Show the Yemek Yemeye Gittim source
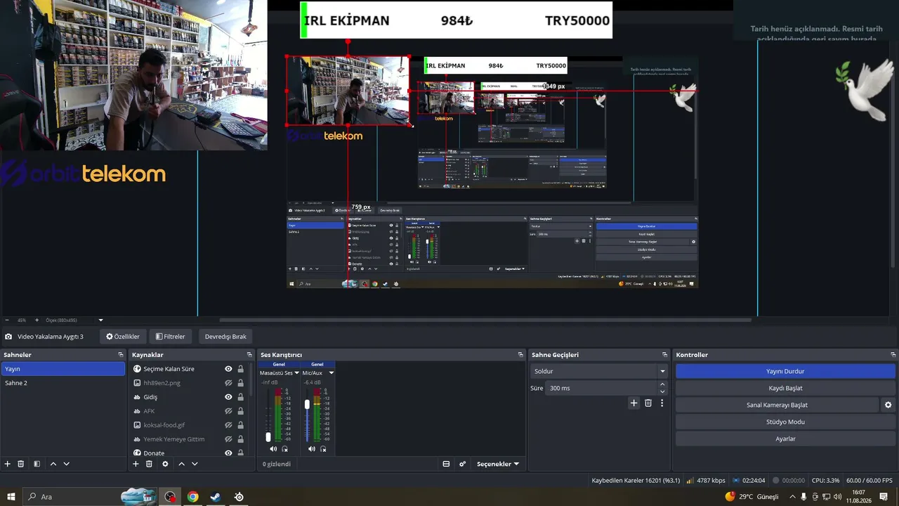 click(228, 439)
